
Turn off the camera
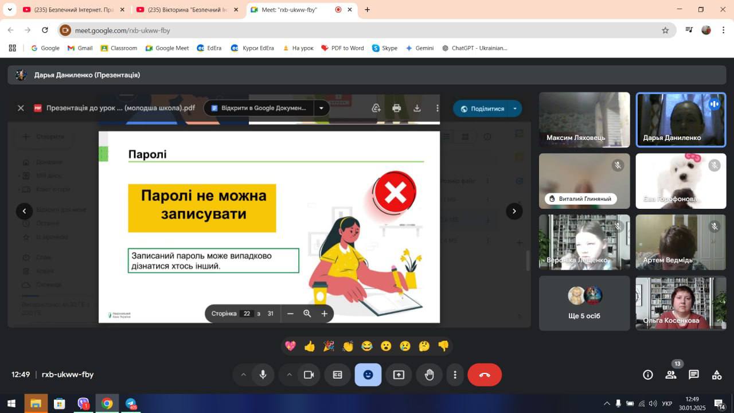309,375
